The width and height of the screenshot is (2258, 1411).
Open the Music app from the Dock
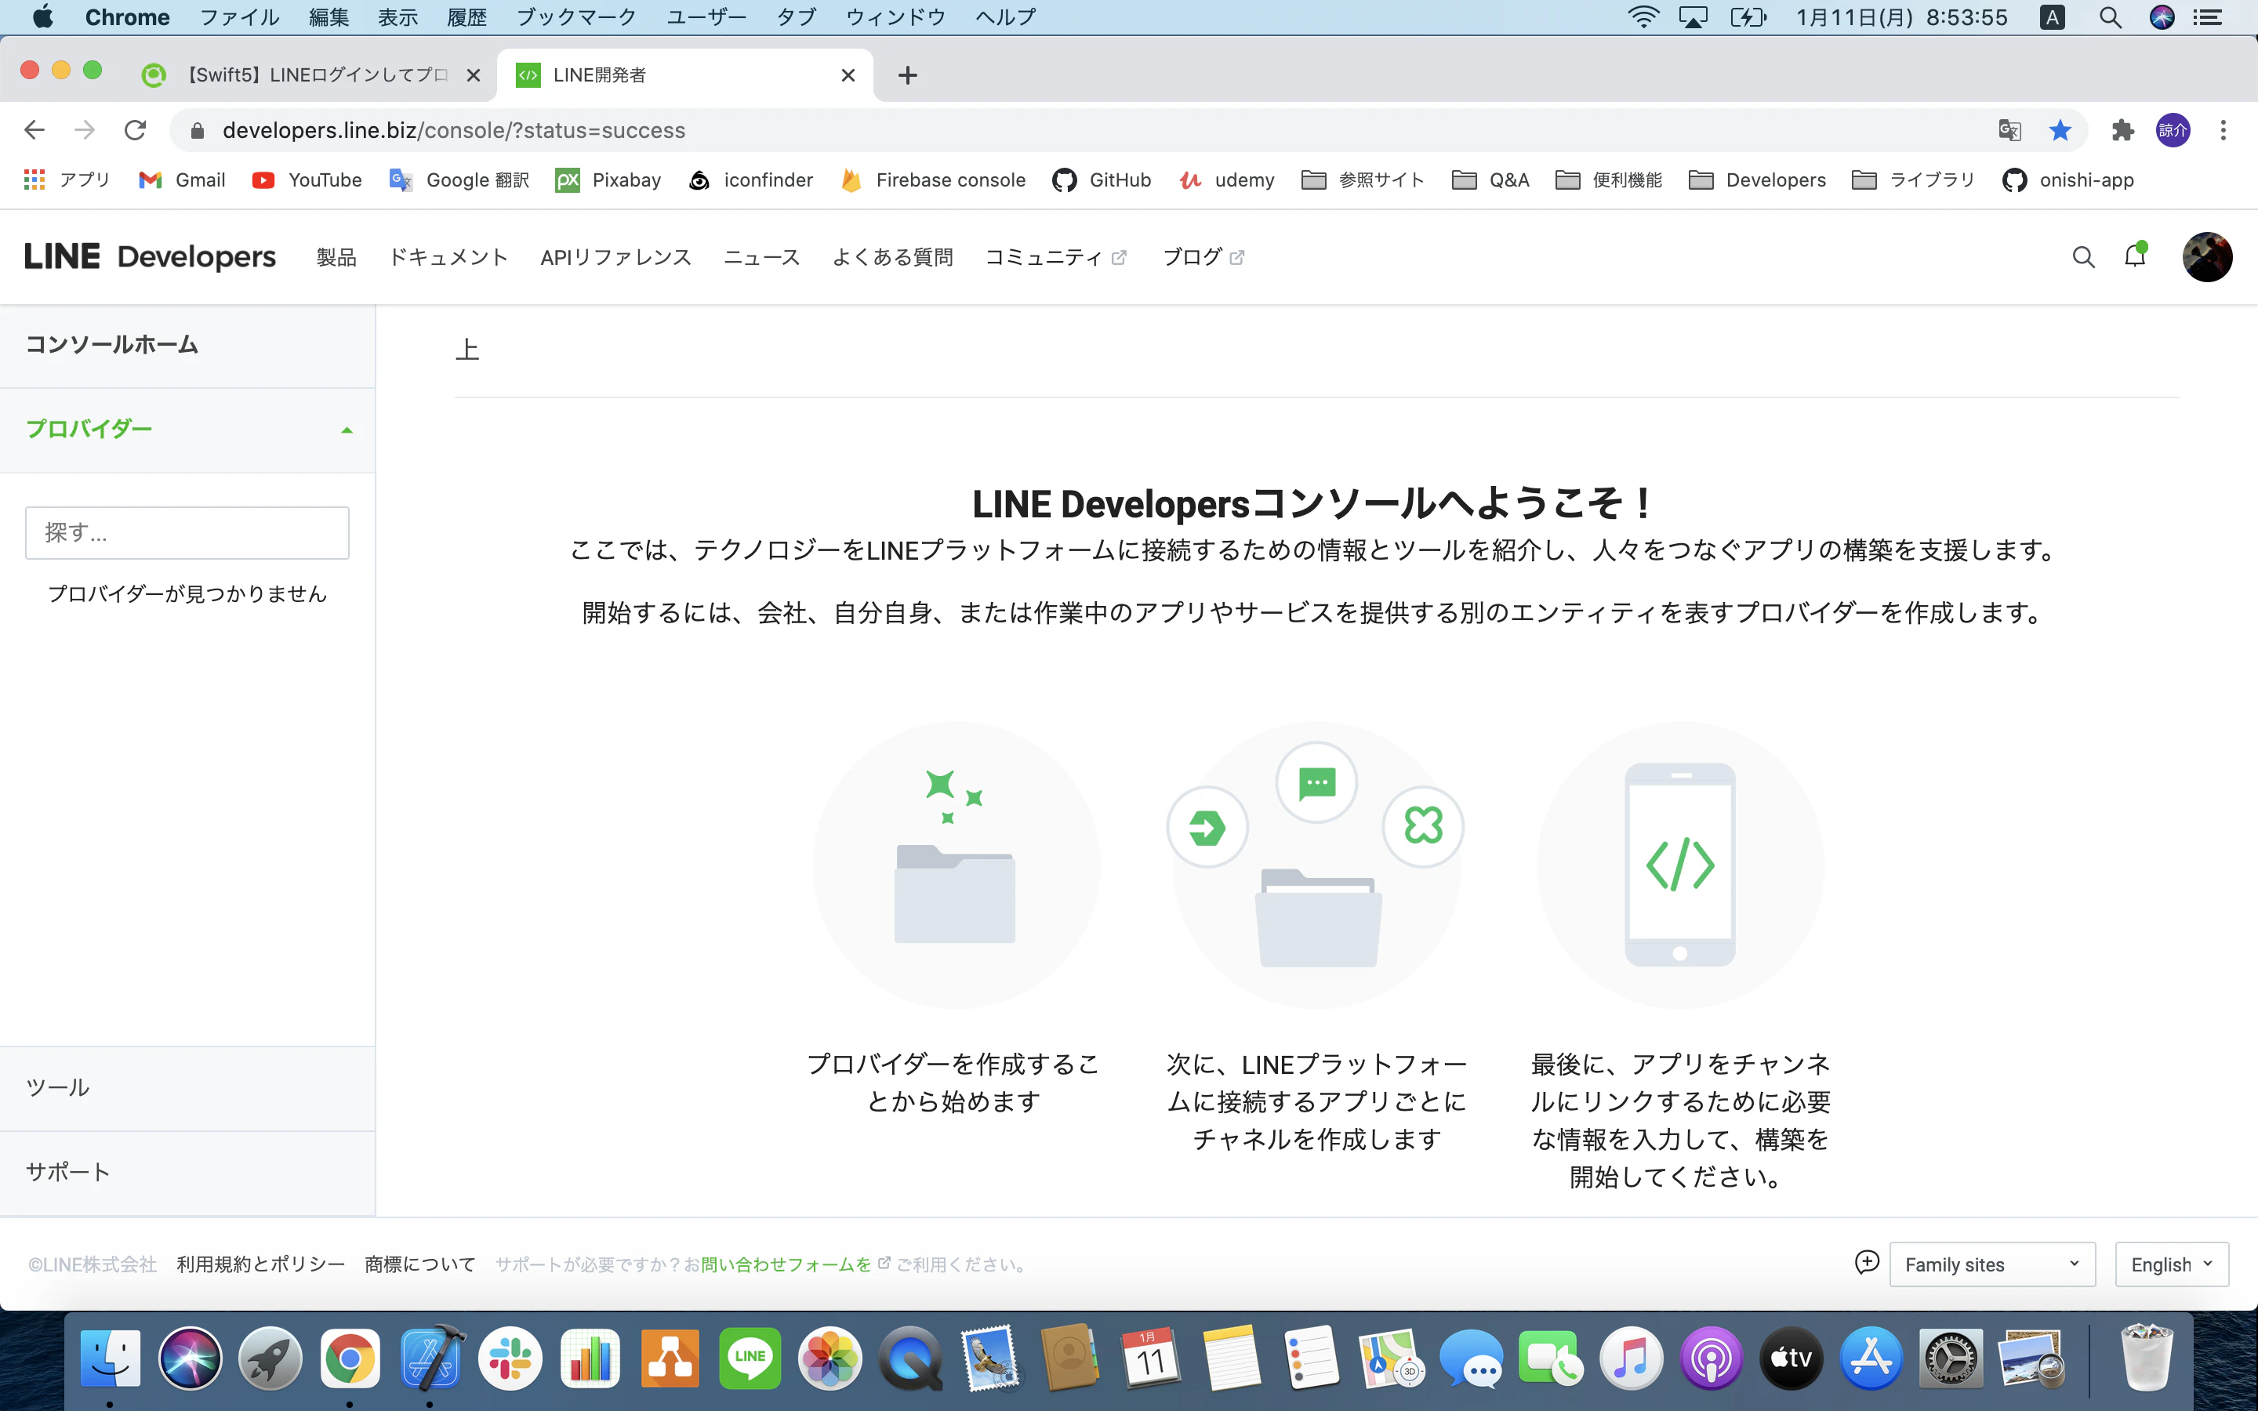(1631, 1358)
